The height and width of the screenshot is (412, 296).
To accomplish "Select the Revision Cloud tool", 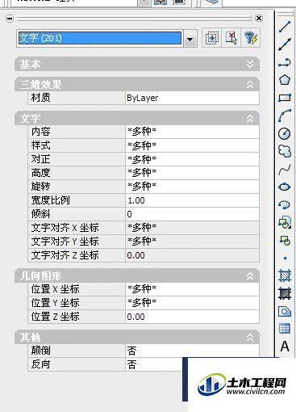I will click(x=285, y=151).
